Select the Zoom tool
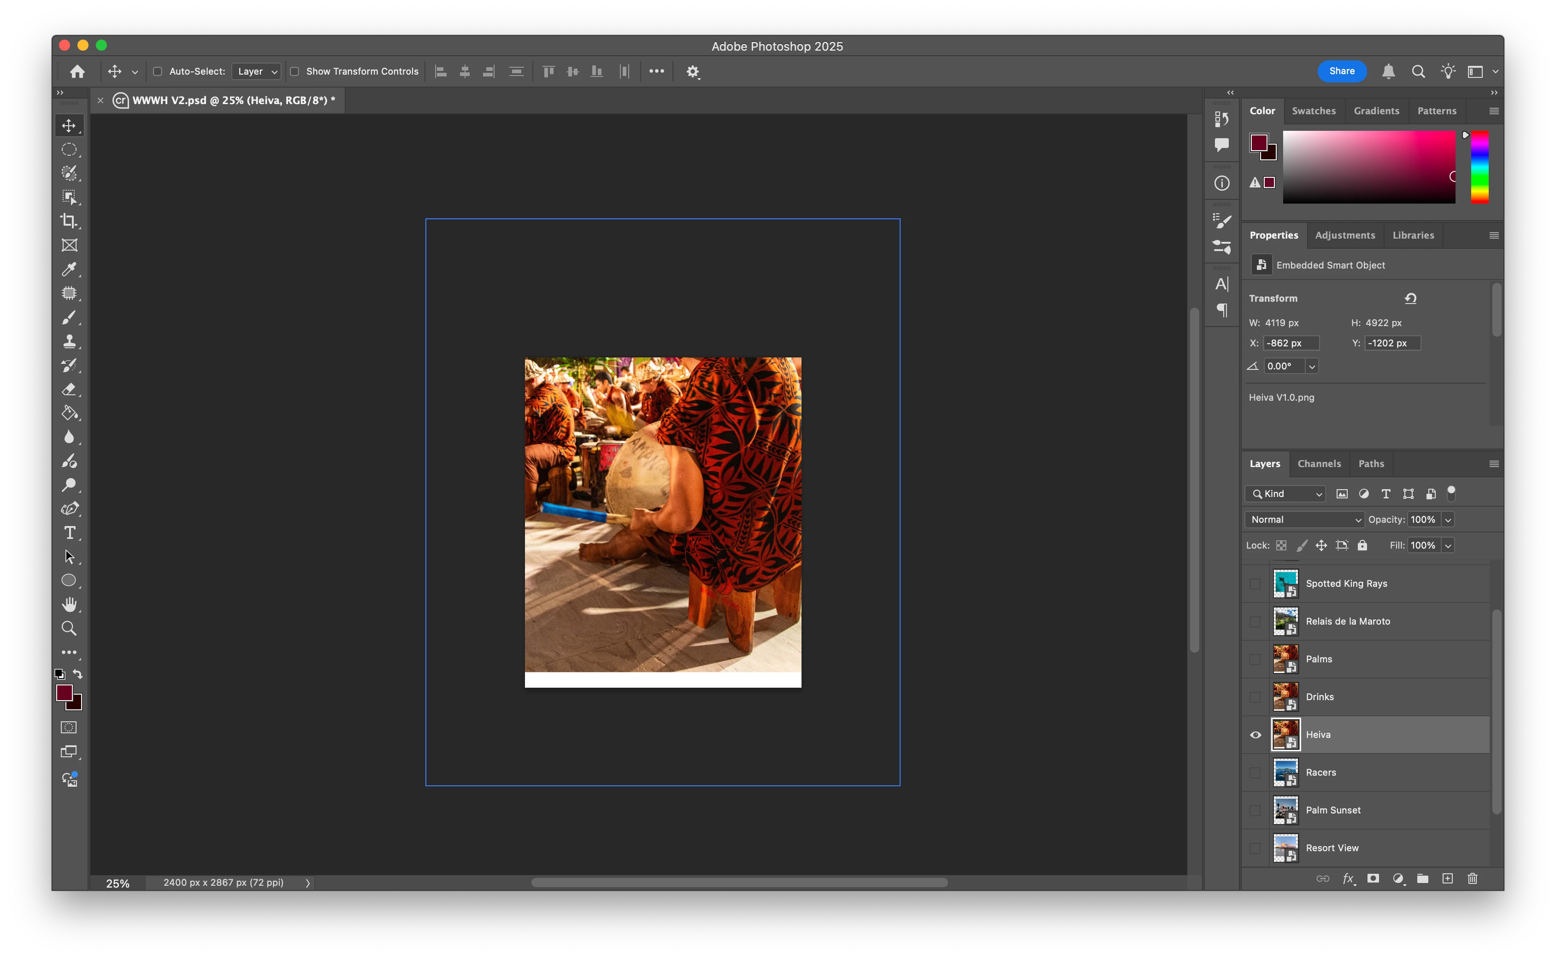 pyautogui.click(x=69, y=629)
